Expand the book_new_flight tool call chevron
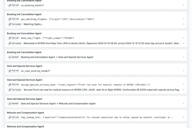 (184, 38)
